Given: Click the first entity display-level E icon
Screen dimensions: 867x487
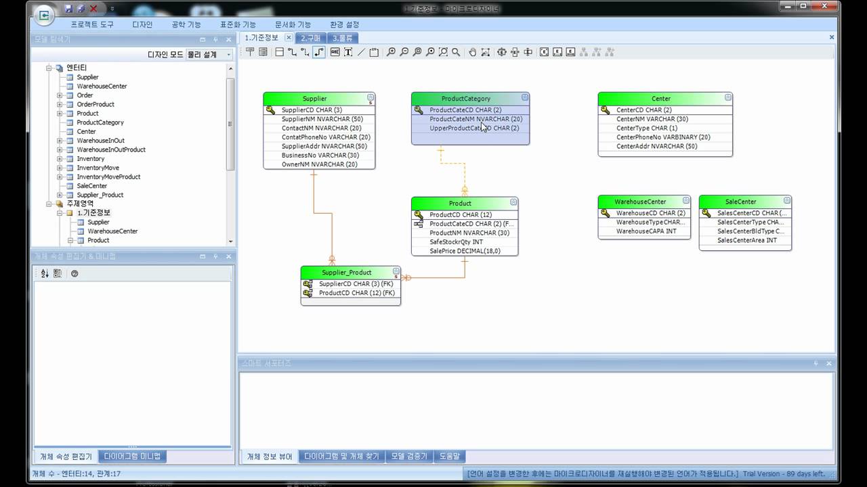Looking at the screenshot, I should (x=545, y=52).
